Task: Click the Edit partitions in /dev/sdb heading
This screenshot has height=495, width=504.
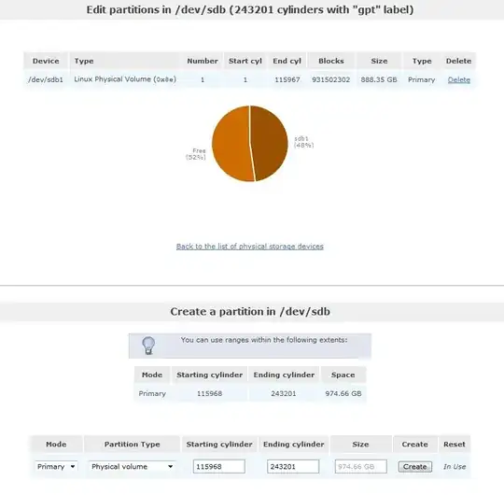Action: click(x=250, y=9)
